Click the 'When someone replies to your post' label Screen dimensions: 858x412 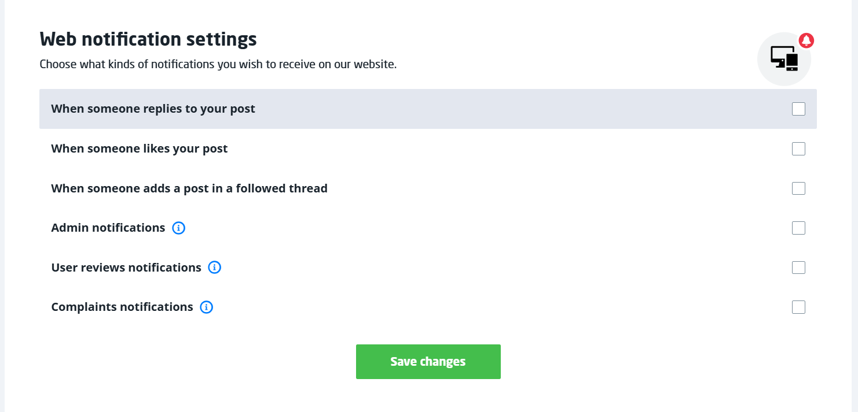[153, 109]
